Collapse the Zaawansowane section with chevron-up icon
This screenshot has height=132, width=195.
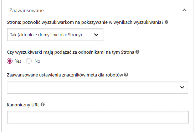click(184, 10)
